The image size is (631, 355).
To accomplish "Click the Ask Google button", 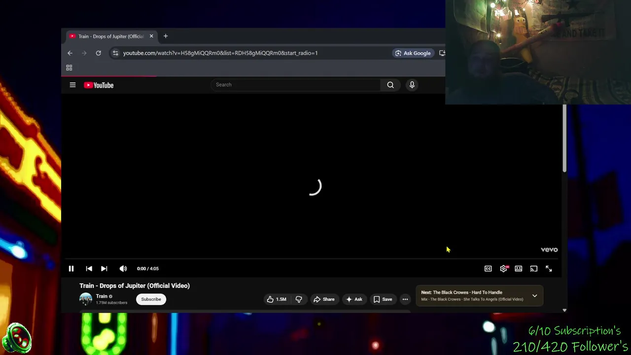I will pos(413,53).
